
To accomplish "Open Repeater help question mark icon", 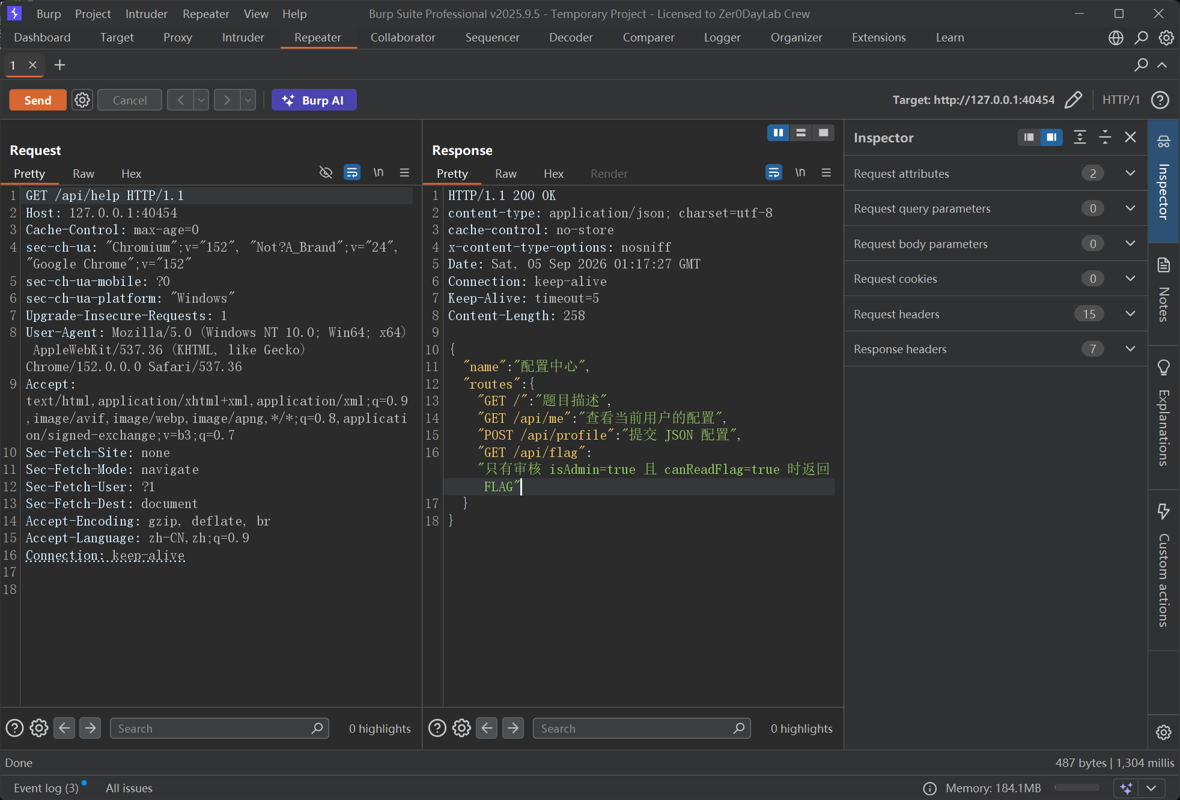I will pyautogui.click(x=1160, y=100).
